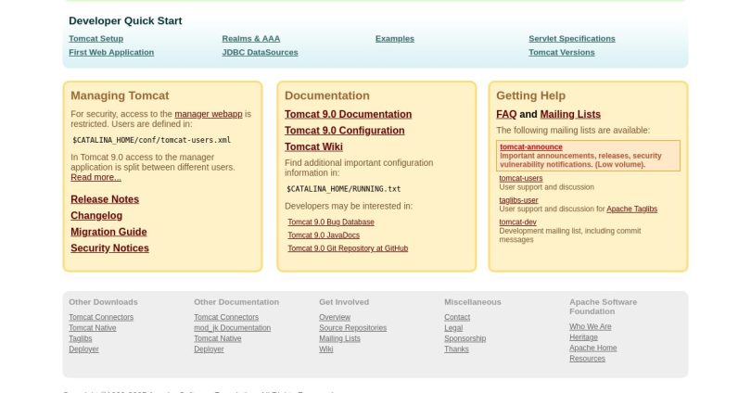Open Source Repositories link
This screenshot has height=393, width=751.
(x=352, y=328)
